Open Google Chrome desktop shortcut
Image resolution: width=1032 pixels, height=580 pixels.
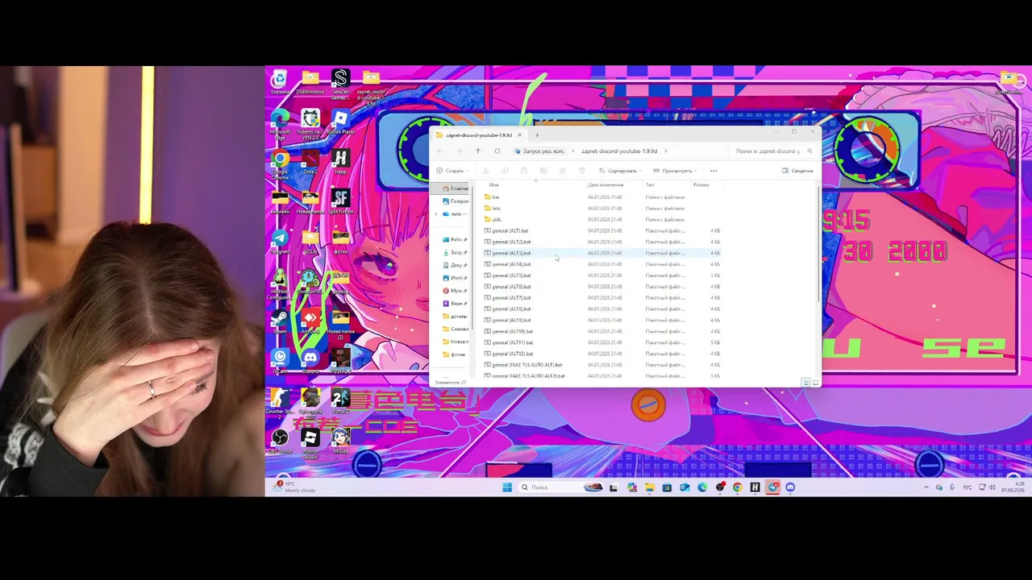click(280, 165)
